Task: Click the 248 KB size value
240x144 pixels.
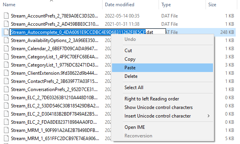Action: pos(227,32)
